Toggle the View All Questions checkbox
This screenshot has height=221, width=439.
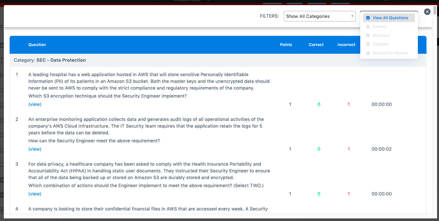(x=368, y=18)
